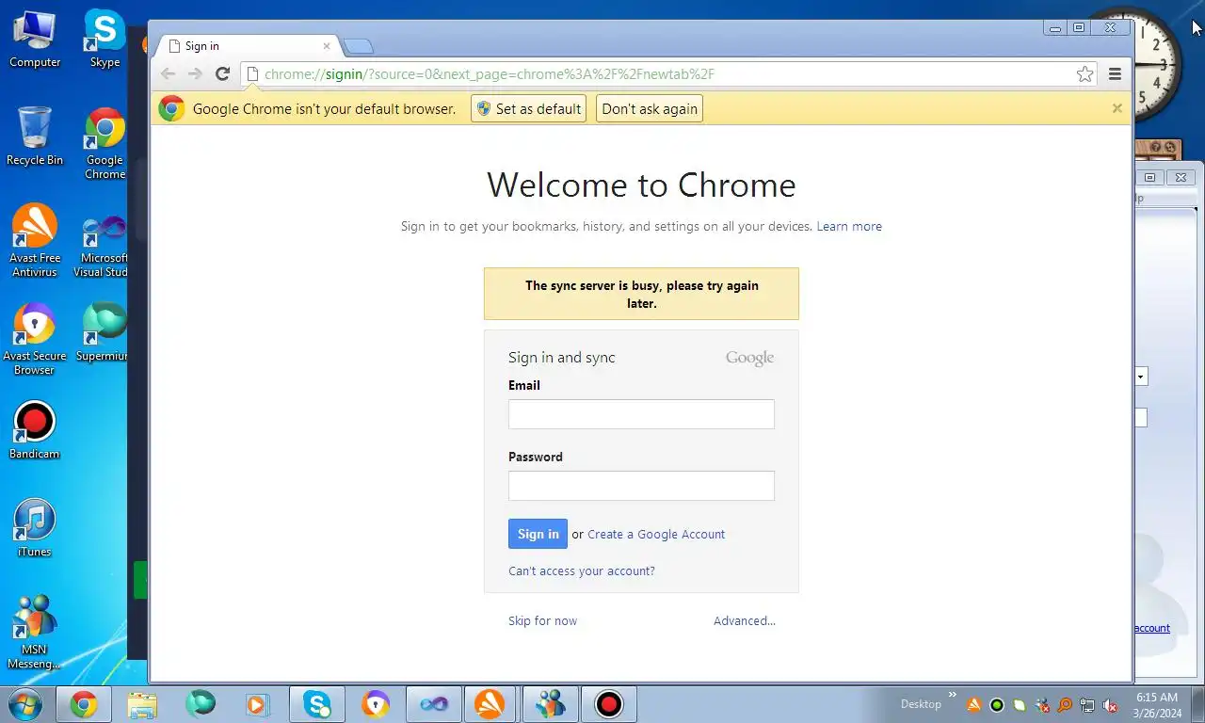Click the blue Sign in button
The image size is (1205, 723).
pyautogui.click(x=538, y=534)
